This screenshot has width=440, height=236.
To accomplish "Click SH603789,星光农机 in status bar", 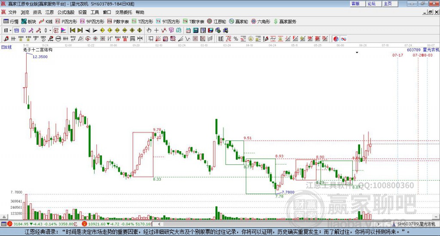I will tap(416, 224).
